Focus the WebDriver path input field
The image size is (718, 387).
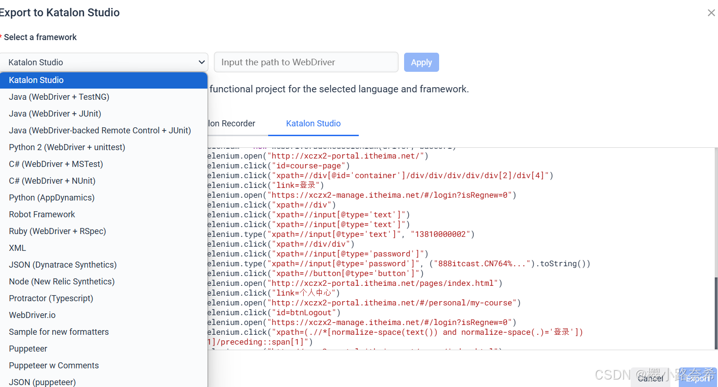coord(306,62)
